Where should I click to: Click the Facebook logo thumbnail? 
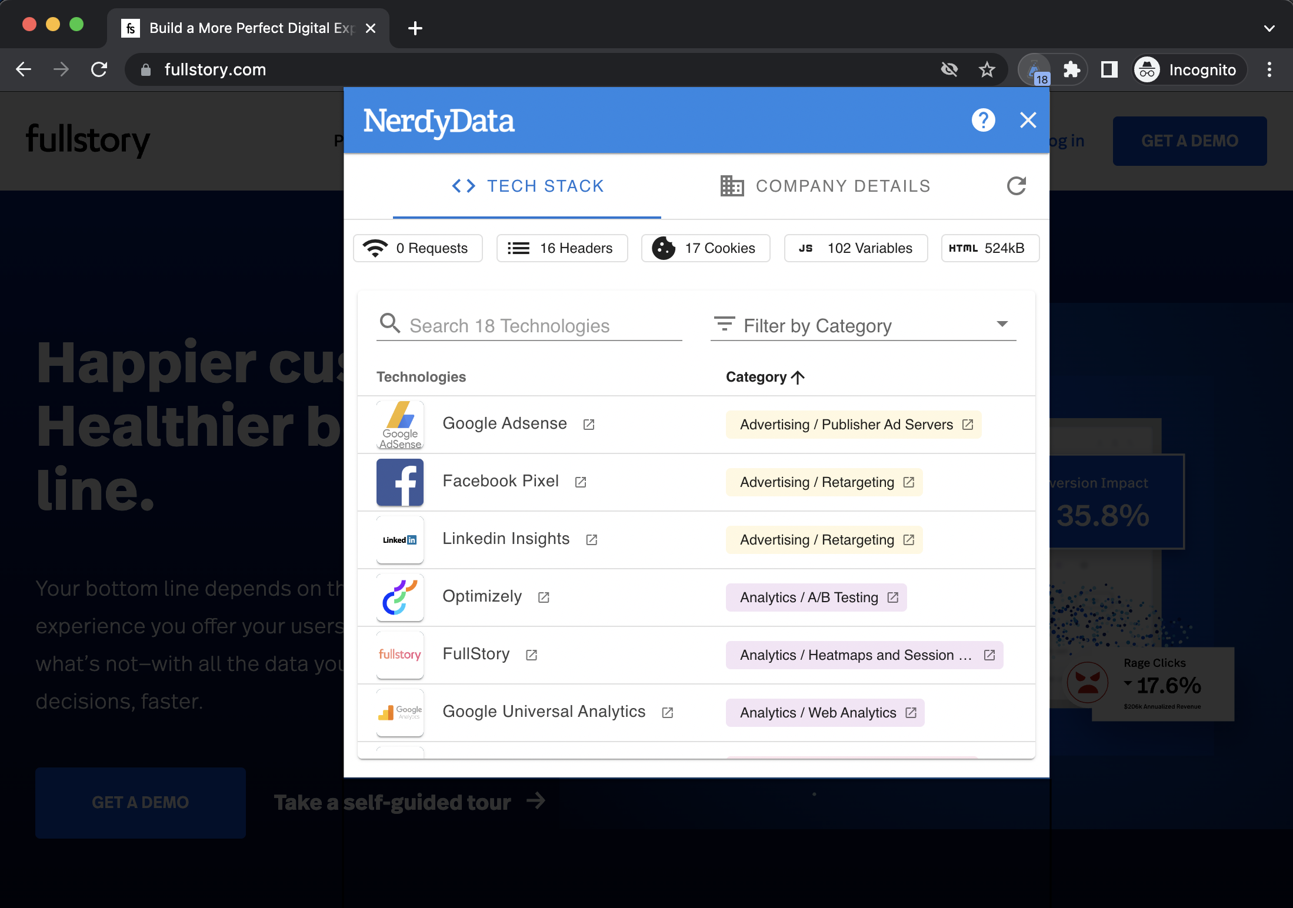[x=400, y=482]
